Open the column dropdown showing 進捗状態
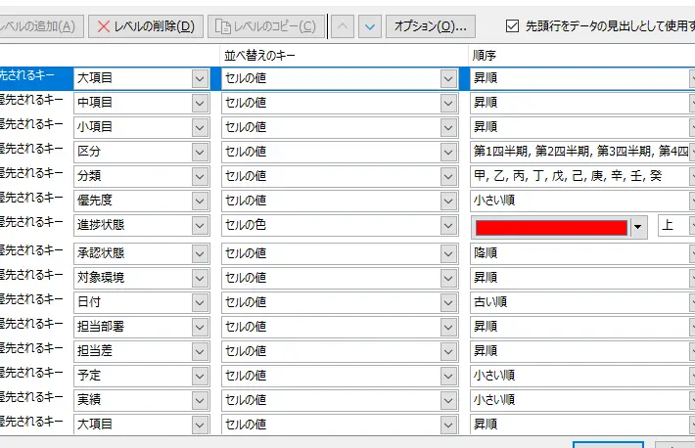Viewport: 695px width, 448px height. coord(142,225)
